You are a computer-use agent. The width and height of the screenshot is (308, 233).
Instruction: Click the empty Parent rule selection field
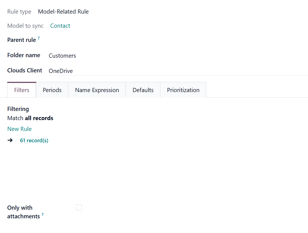(x=177, y=40)
